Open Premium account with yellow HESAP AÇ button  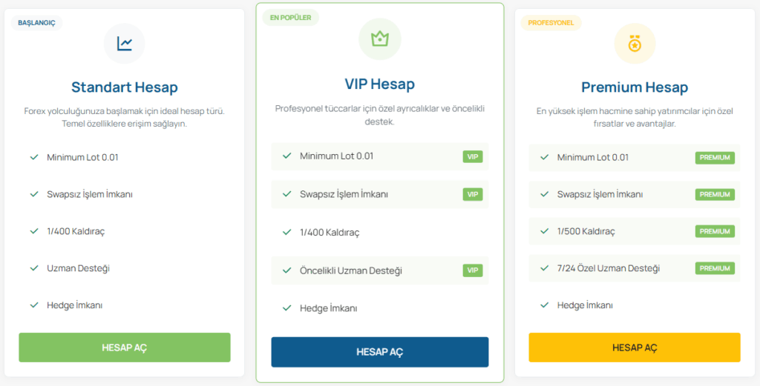(635, 347)
